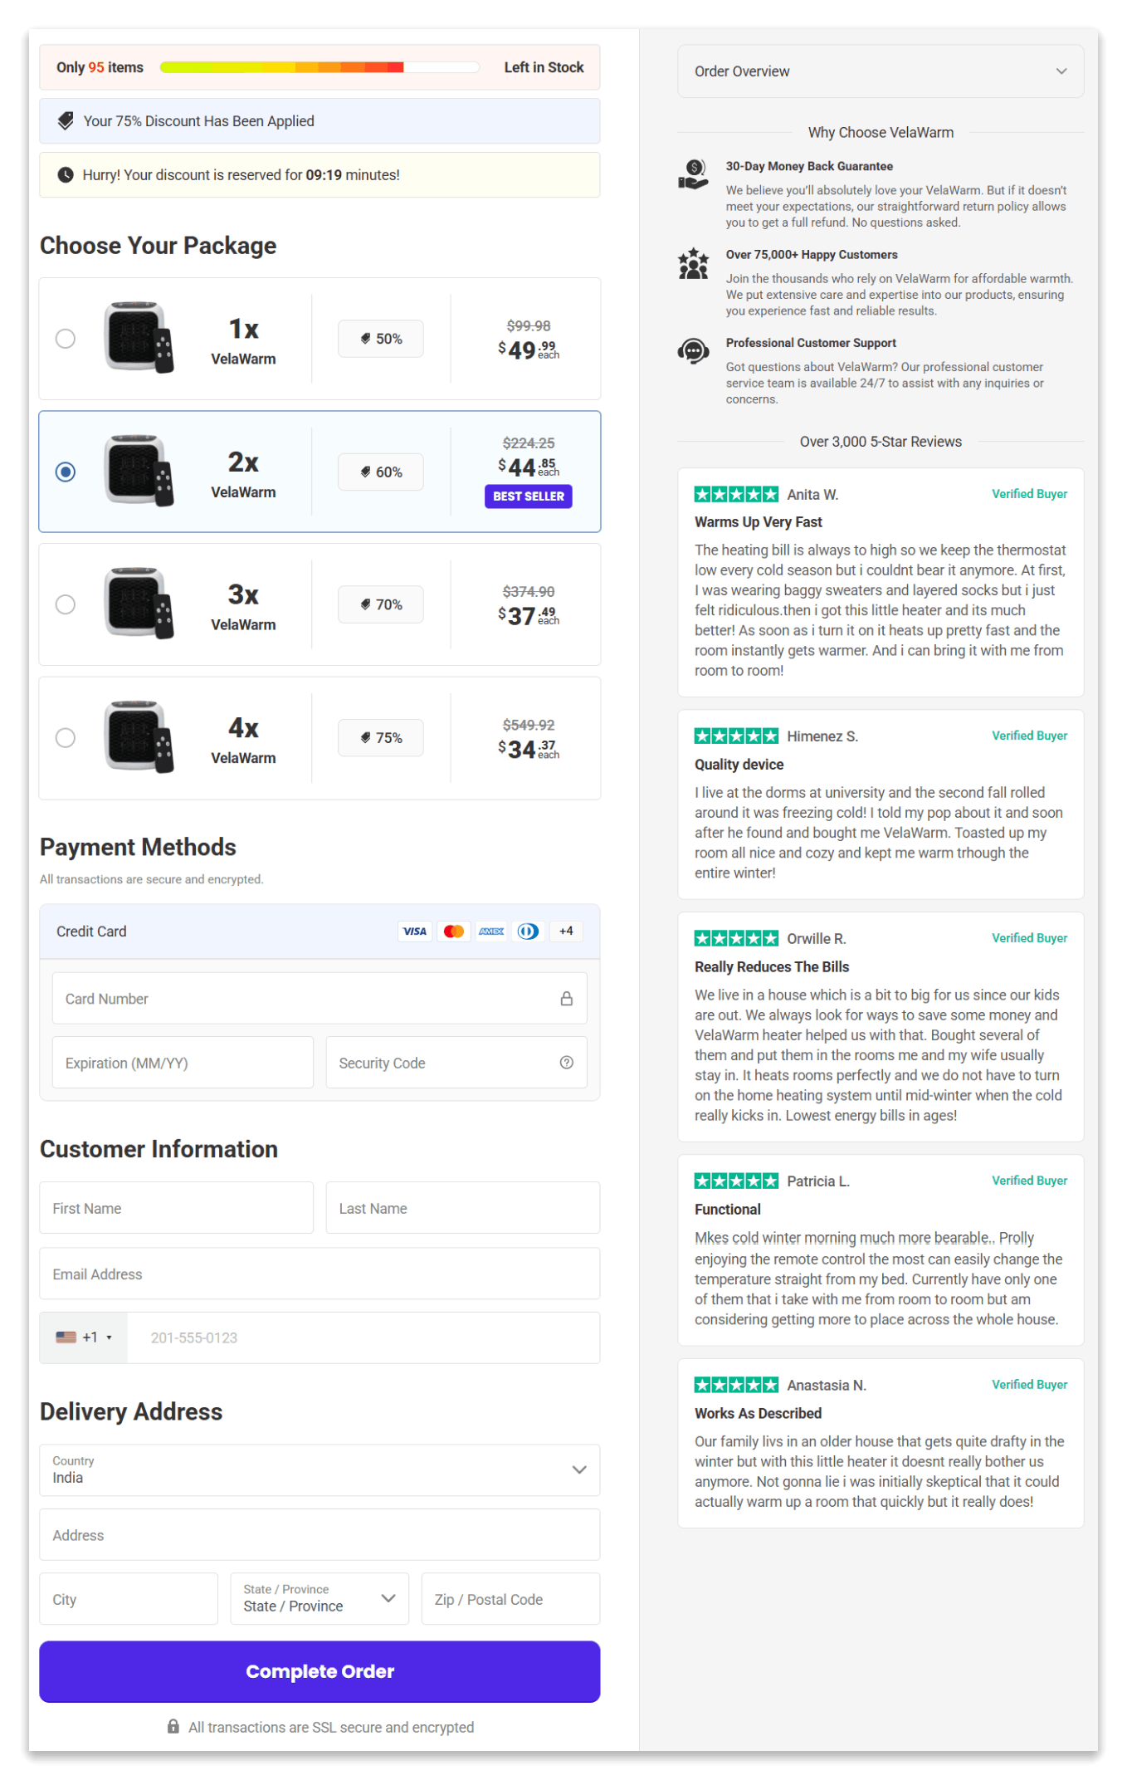Image resolution: width=1127 pixels, height=1780 pixels.
Task: Click the Happy Customers group icon
Action: point(694,264)
